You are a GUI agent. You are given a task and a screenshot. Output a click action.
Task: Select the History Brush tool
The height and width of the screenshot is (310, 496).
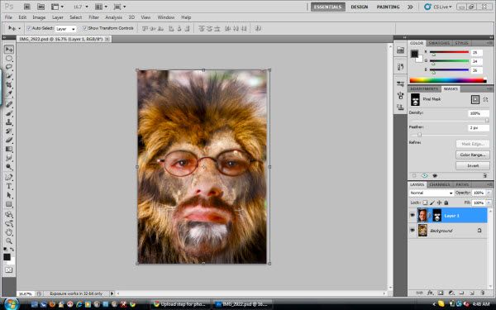pyautogui.click(x=9, y=131)
